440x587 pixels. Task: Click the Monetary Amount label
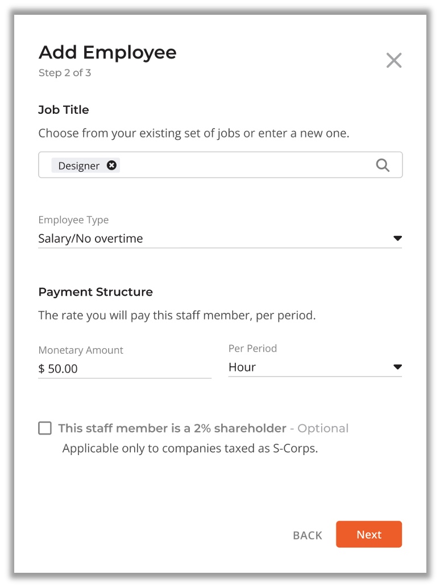81,350
